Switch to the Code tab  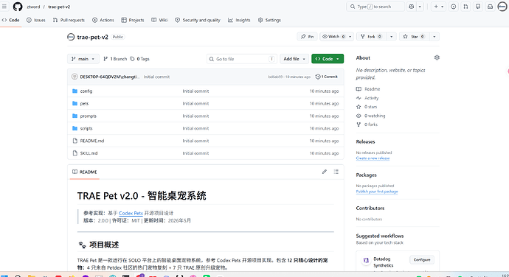point(11,20)
